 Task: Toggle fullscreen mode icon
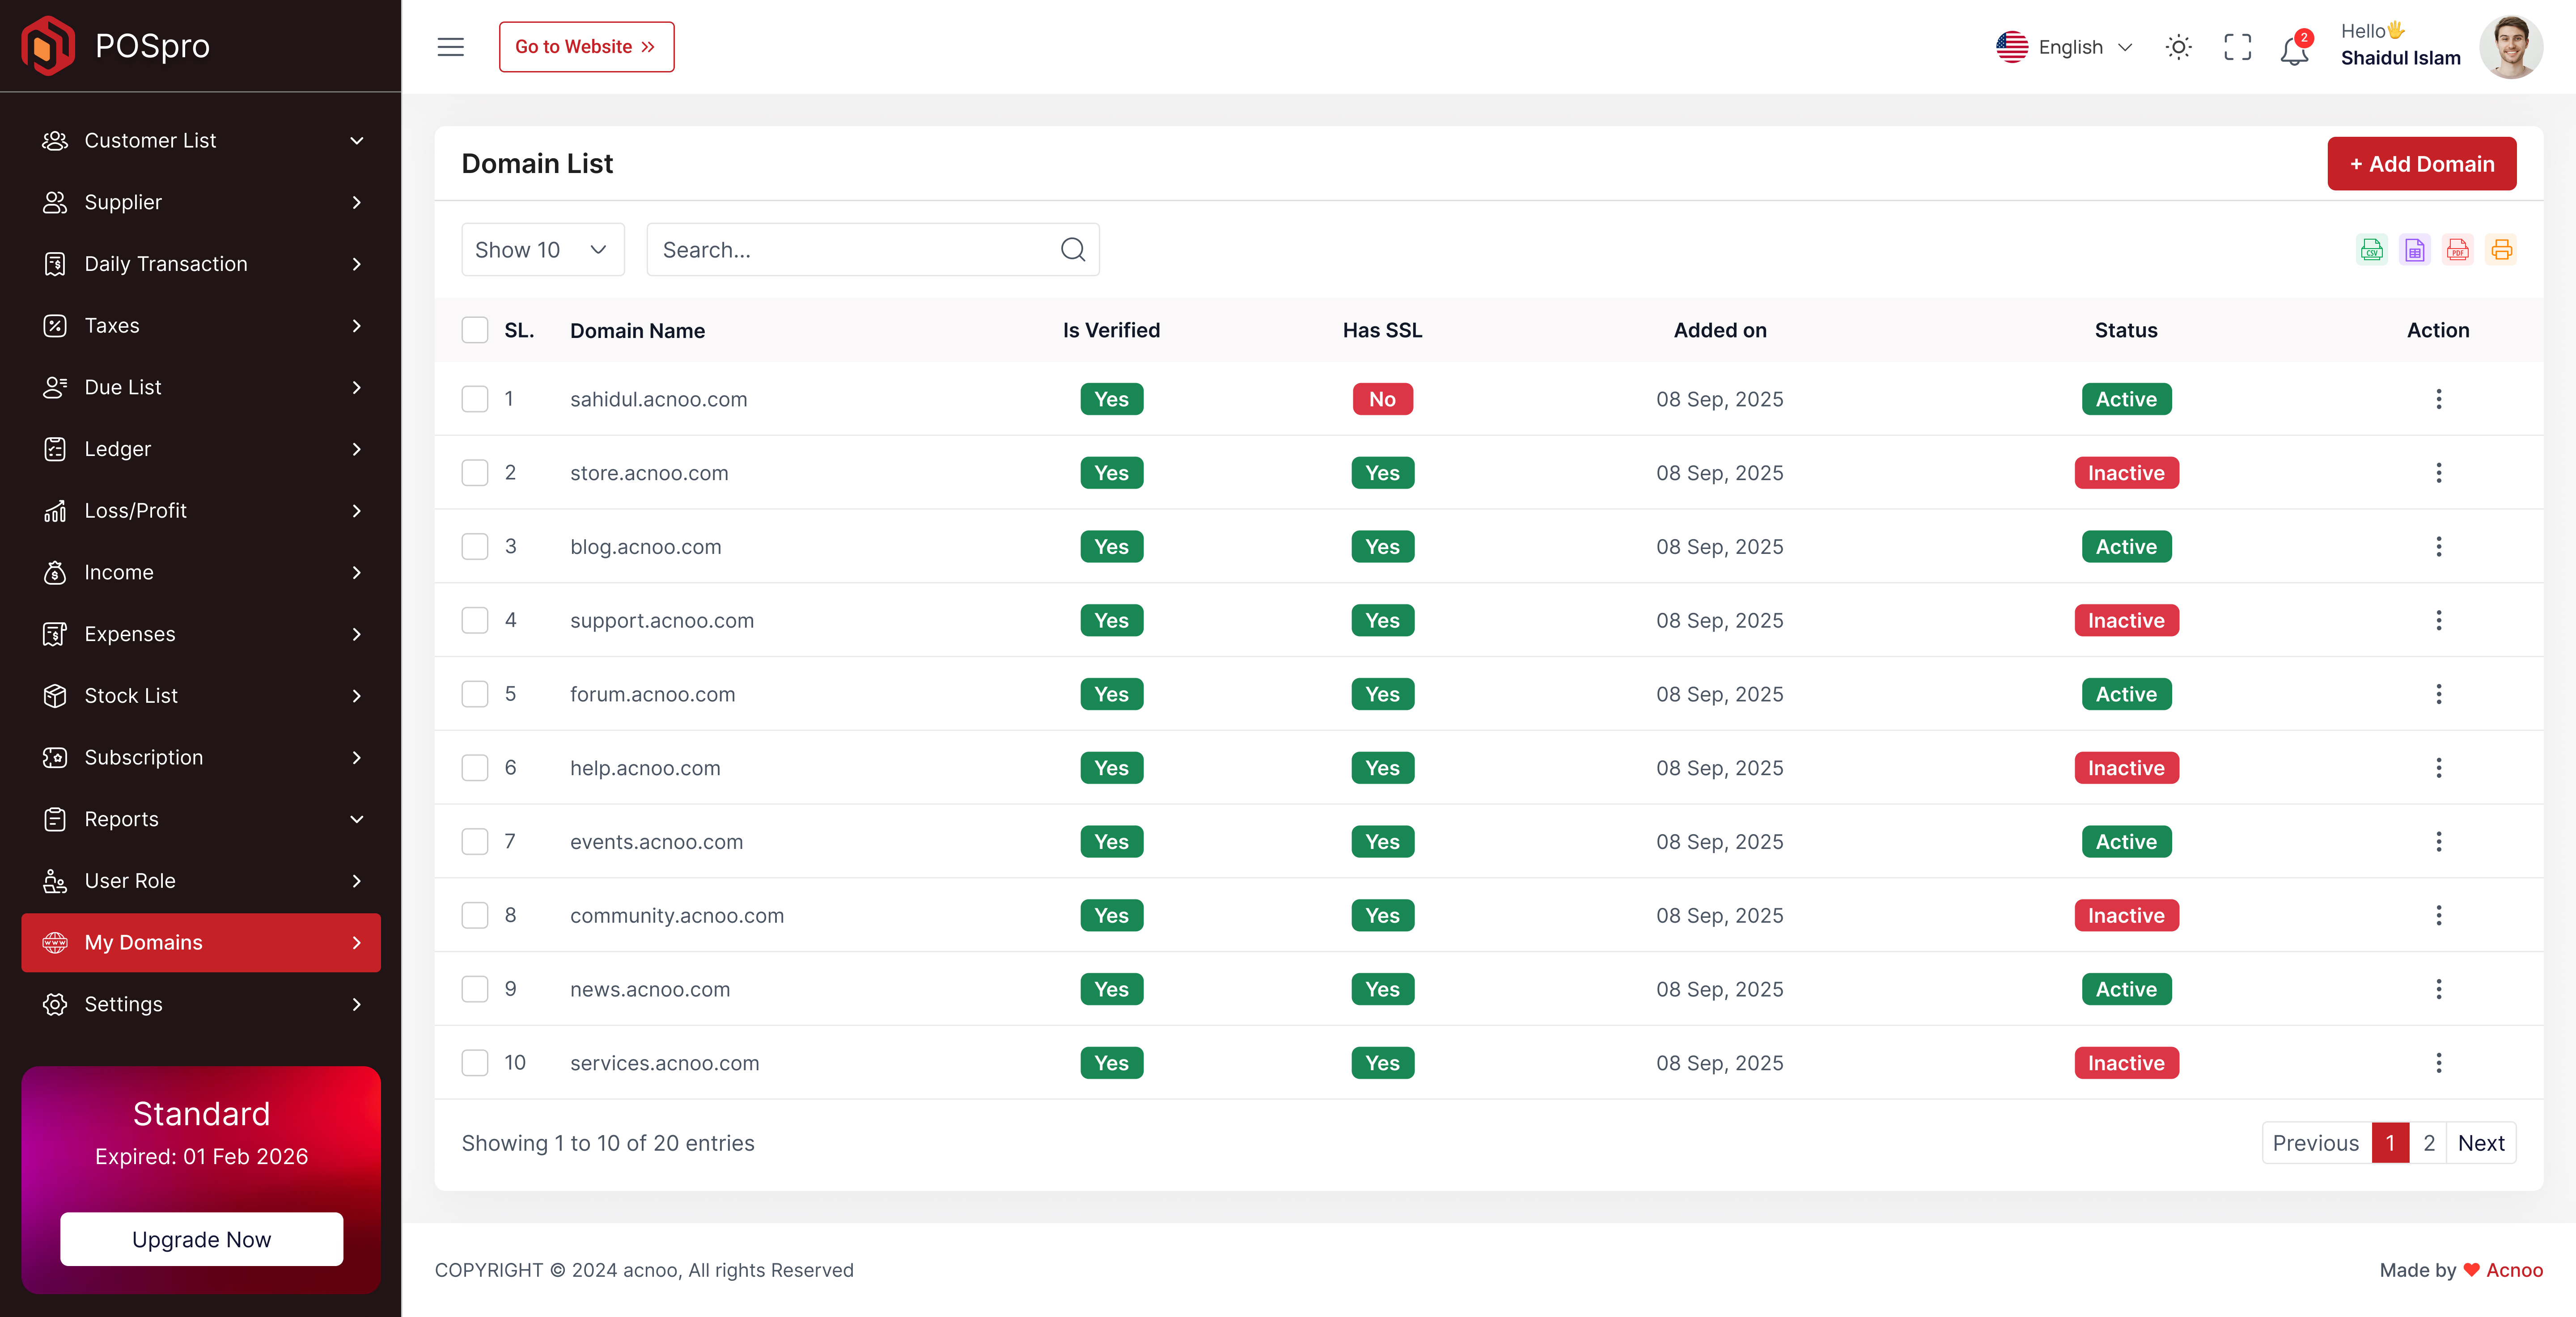click(x=2237, y=47)
